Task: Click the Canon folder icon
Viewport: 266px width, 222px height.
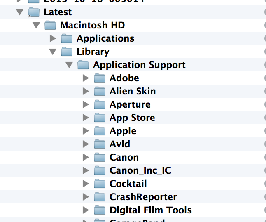Action: click(100, 157)
